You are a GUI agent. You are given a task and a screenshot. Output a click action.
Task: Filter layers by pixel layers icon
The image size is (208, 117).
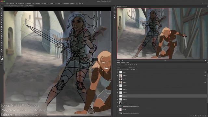click(x=126, y=65)
